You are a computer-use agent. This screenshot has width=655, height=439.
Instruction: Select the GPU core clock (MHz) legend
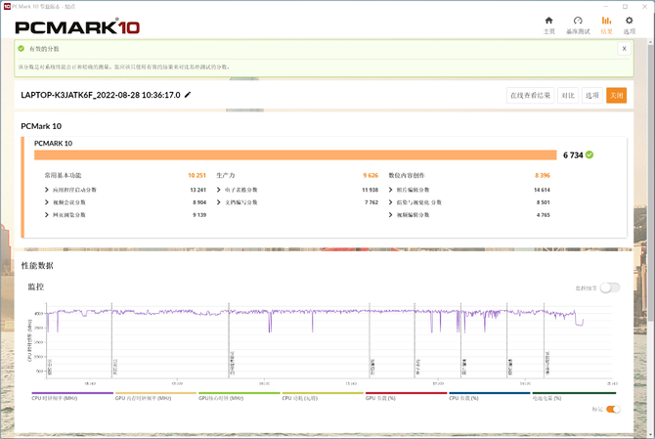click(x=239, y=396)
